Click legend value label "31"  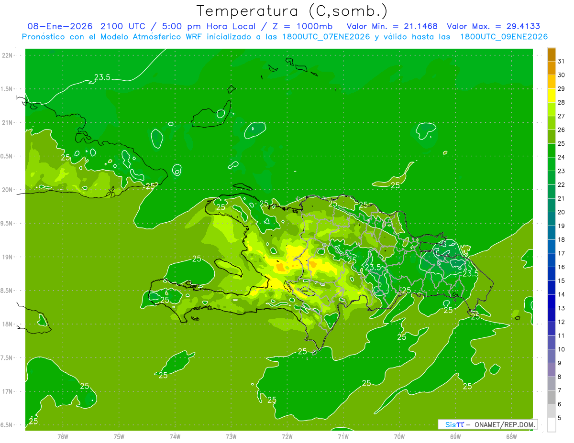point(562,61)
